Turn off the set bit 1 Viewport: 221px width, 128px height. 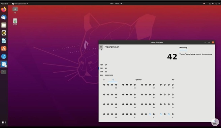(x=169, y=114)
